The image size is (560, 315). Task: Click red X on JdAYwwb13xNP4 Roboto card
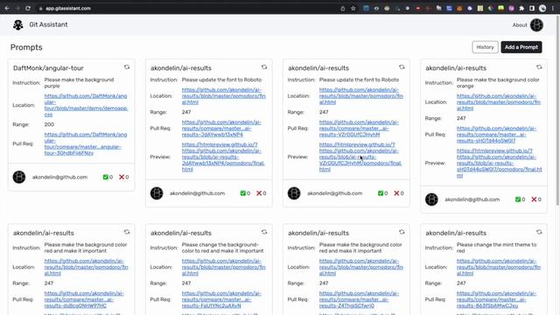(259, 193)
